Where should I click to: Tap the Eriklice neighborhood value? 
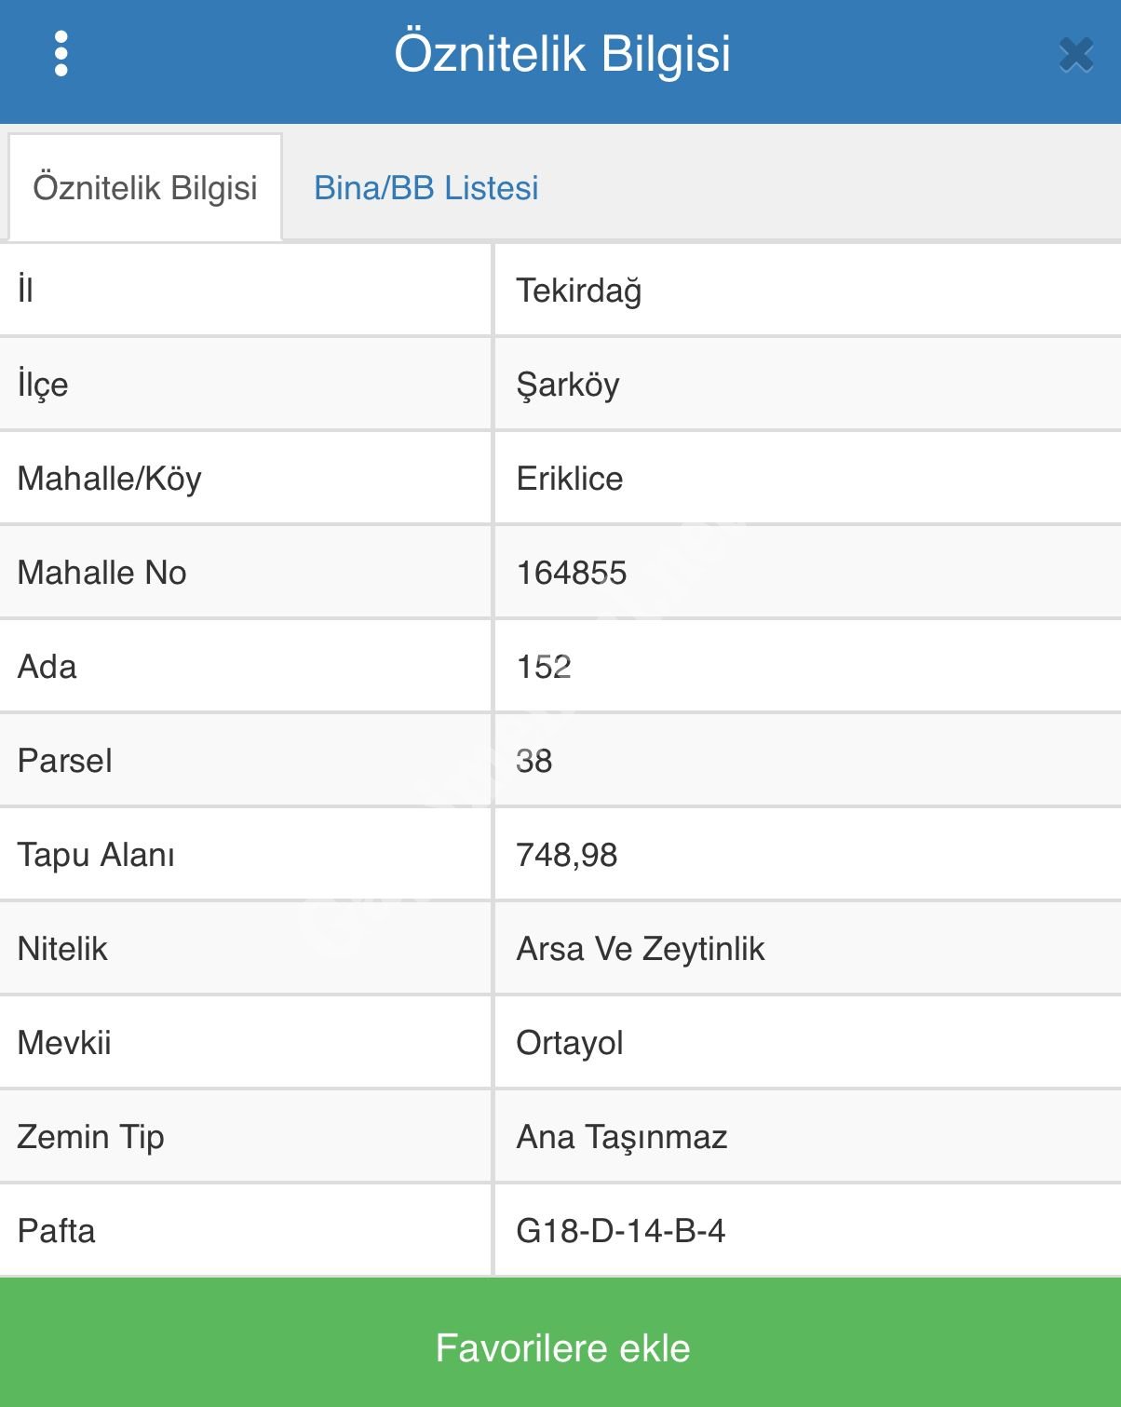click(569, 479)
